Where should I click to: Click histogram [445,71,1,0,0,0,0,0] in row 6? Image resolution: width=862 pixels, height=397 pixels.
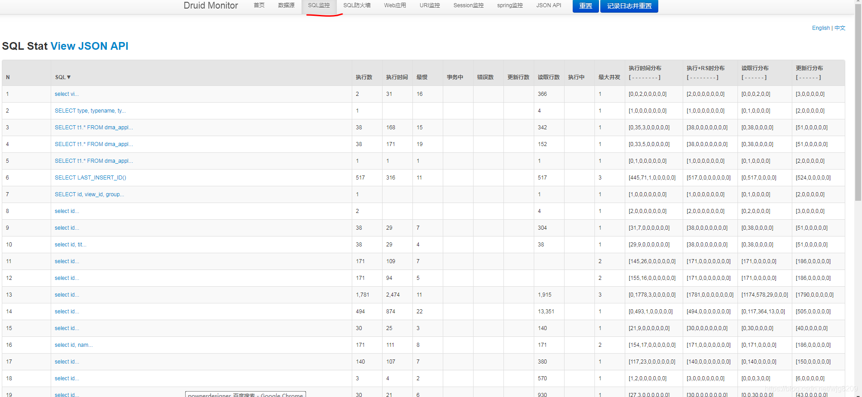coord(652,178)
